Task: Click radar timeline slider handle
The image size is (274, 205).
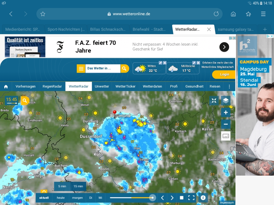Action: (153, 198)
